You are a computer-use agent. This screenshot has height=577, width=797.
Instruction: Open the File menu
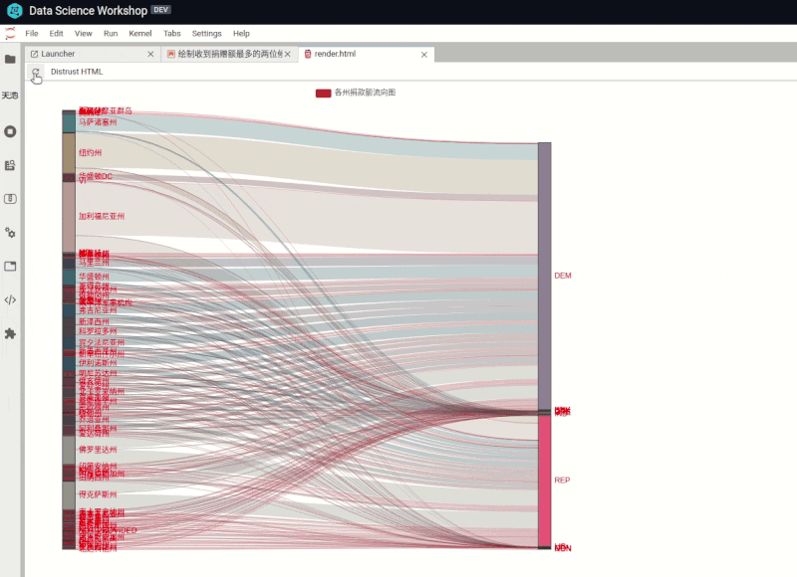pyautogui.click(x=32, y=33)
